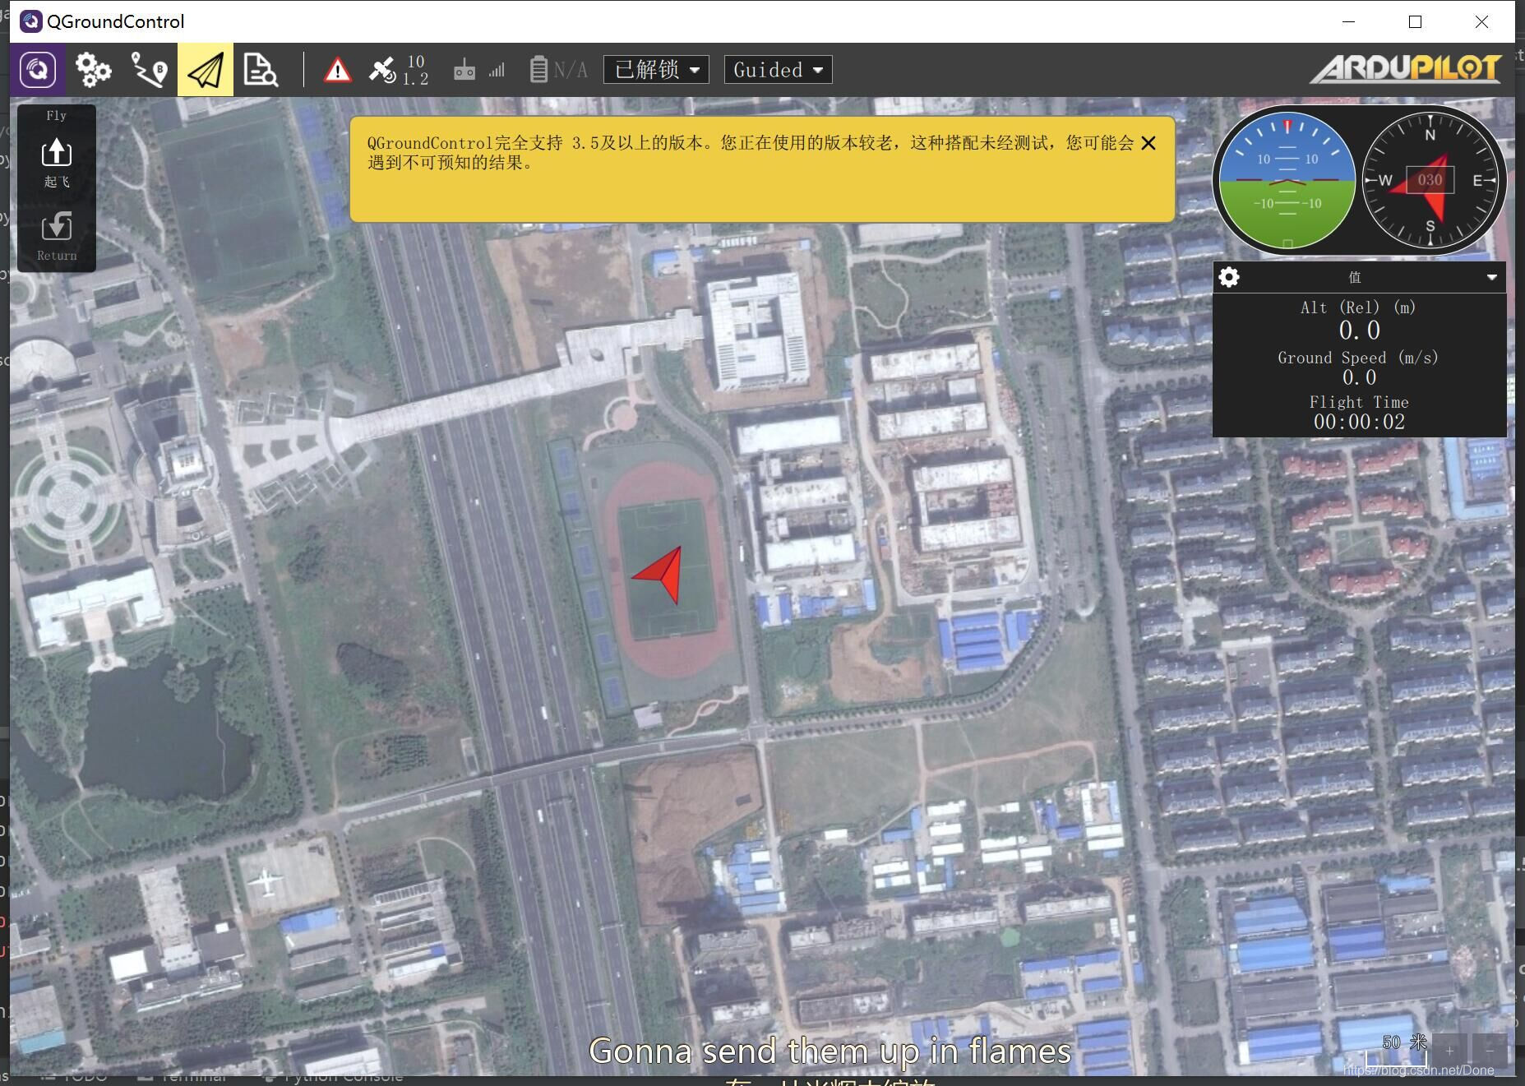Click the Fly label on tool strip

(x=57, y=116)
